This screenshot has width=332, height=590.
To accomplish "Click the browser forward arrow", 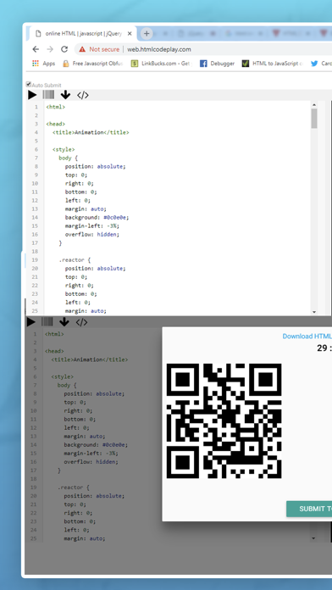I will 50,49.
